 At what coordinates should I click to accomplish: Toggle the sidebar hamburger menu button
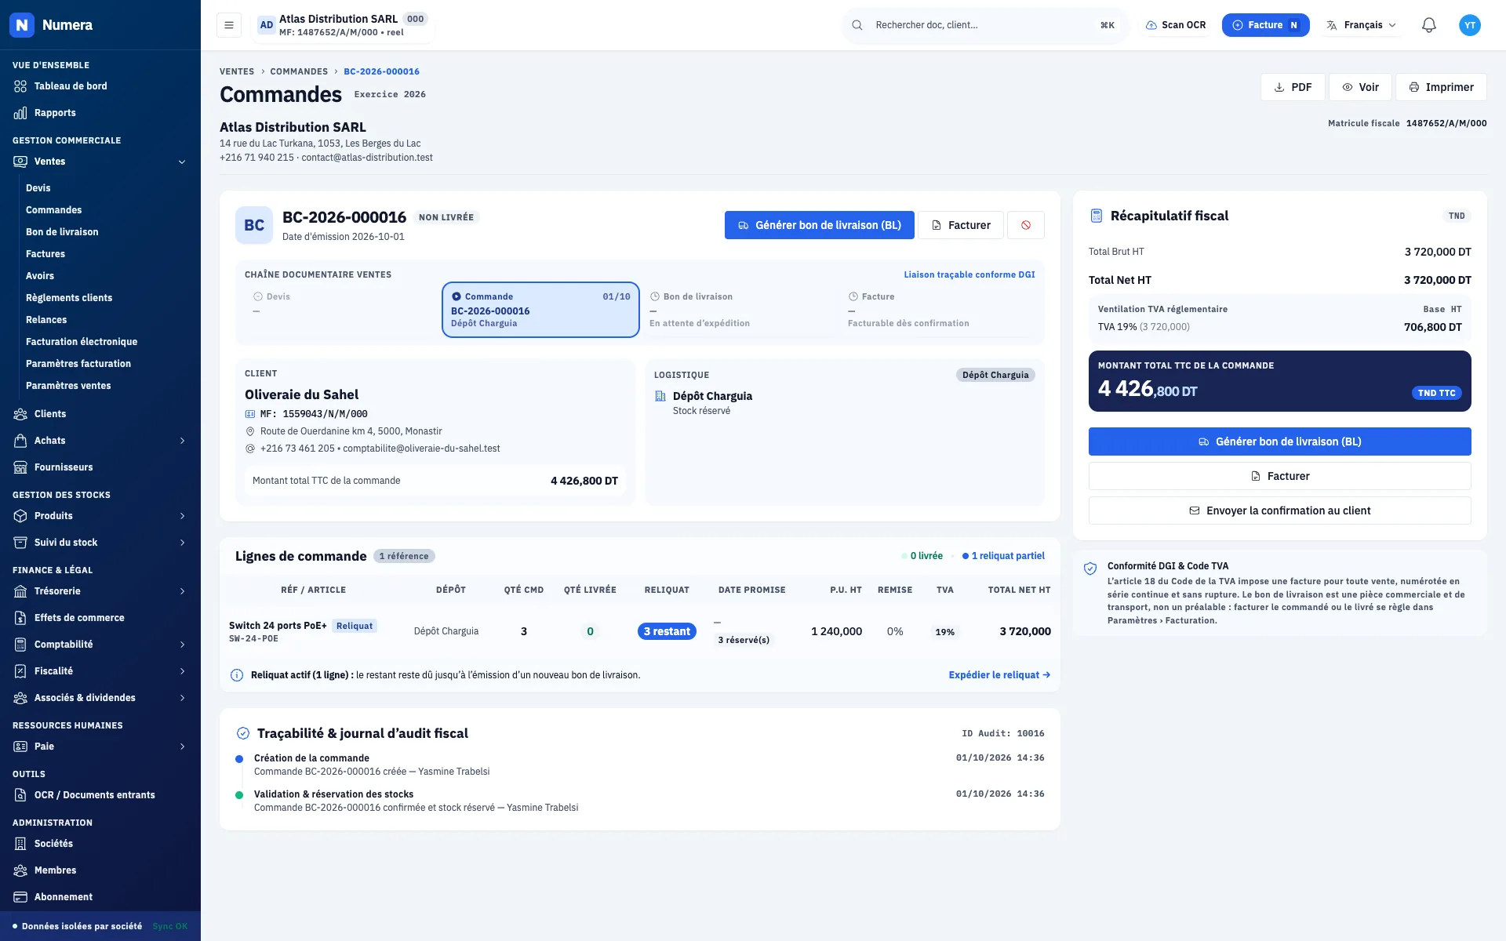pos(228,25)
